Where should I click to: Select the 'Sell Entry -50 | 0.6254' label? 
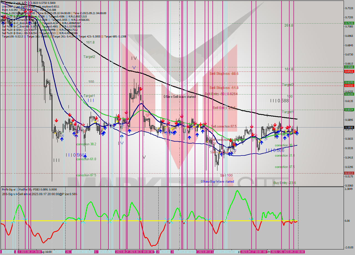coord(221,94)
